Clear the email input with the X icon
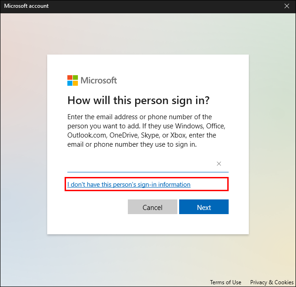 [x=219, y=164]
